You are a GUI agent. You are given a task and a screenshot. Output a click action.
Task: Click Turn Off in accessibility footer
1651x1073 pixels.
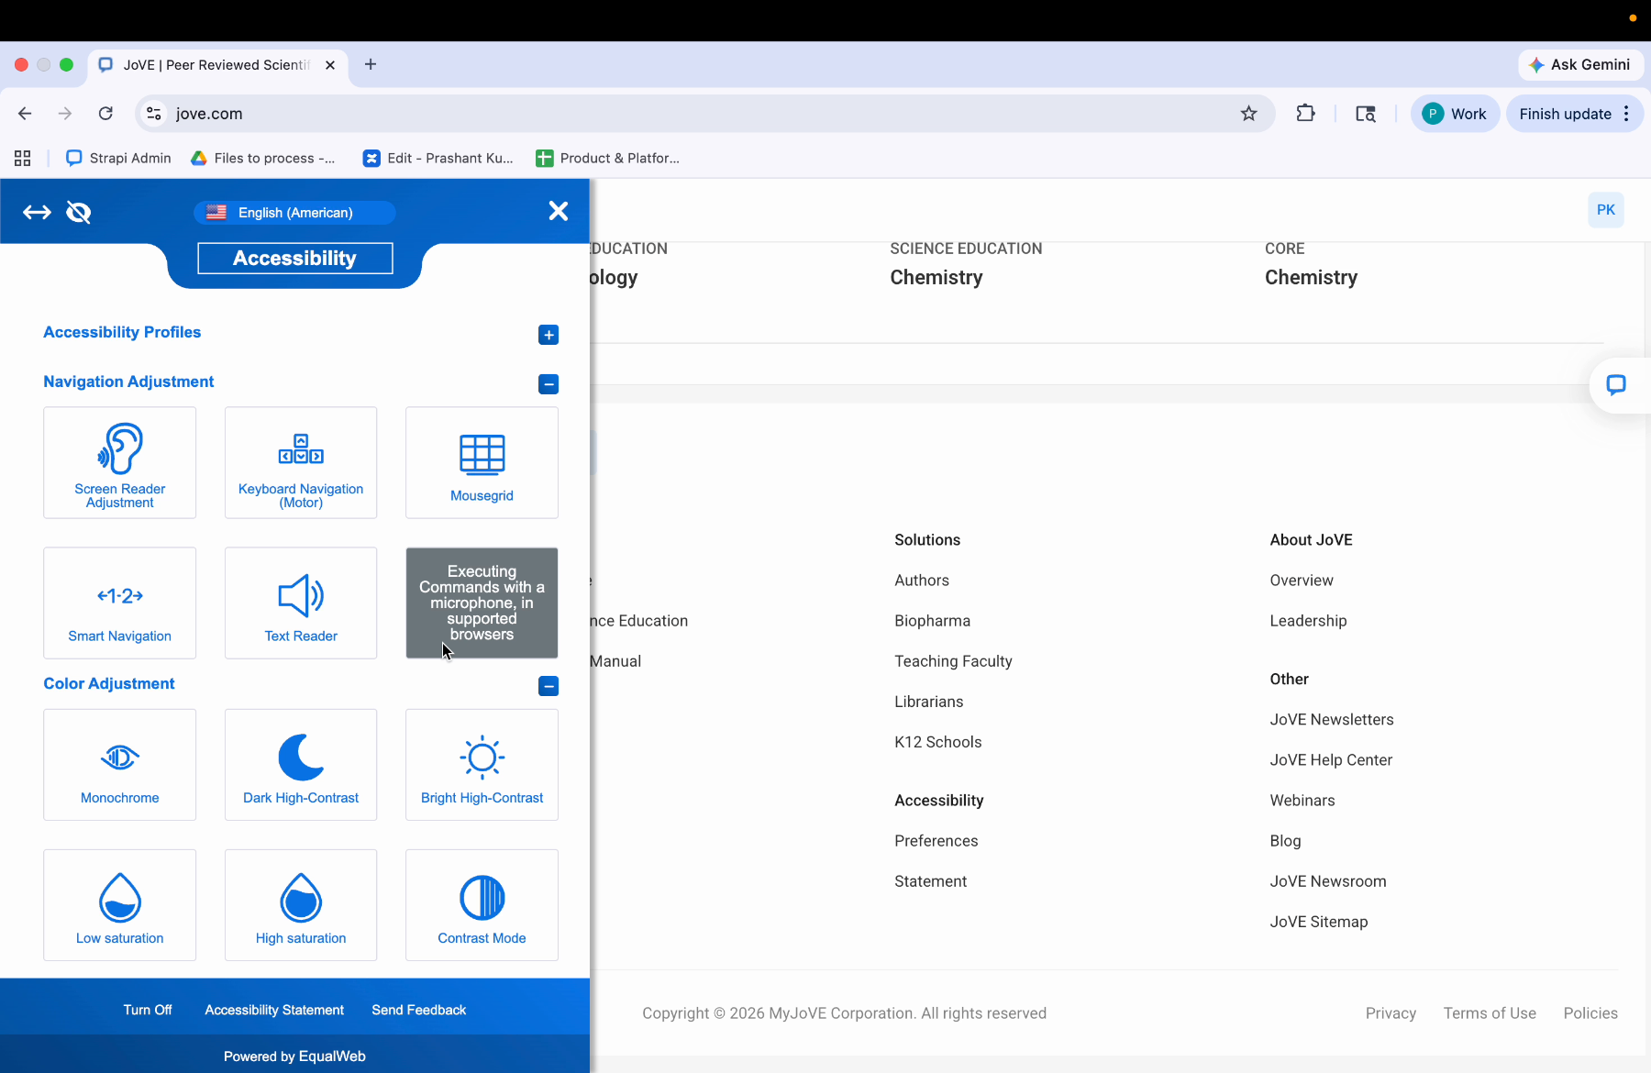tap(148, 1010)
